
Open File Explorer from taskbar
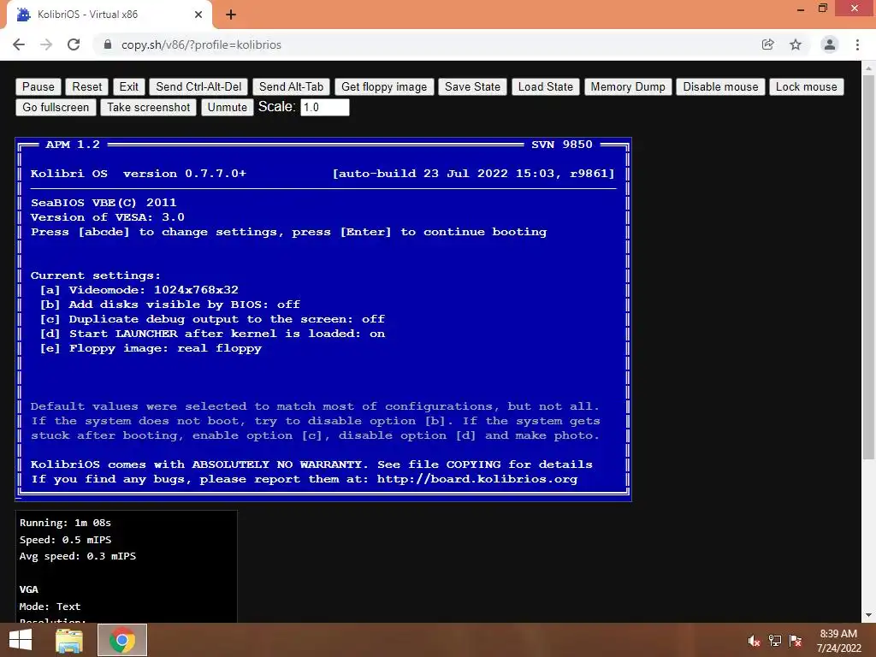point(69,640)
